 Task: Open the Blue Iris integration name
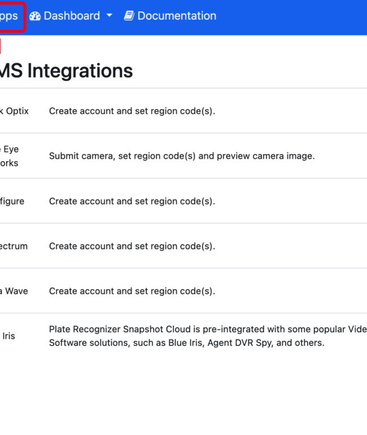pos(8,336)
